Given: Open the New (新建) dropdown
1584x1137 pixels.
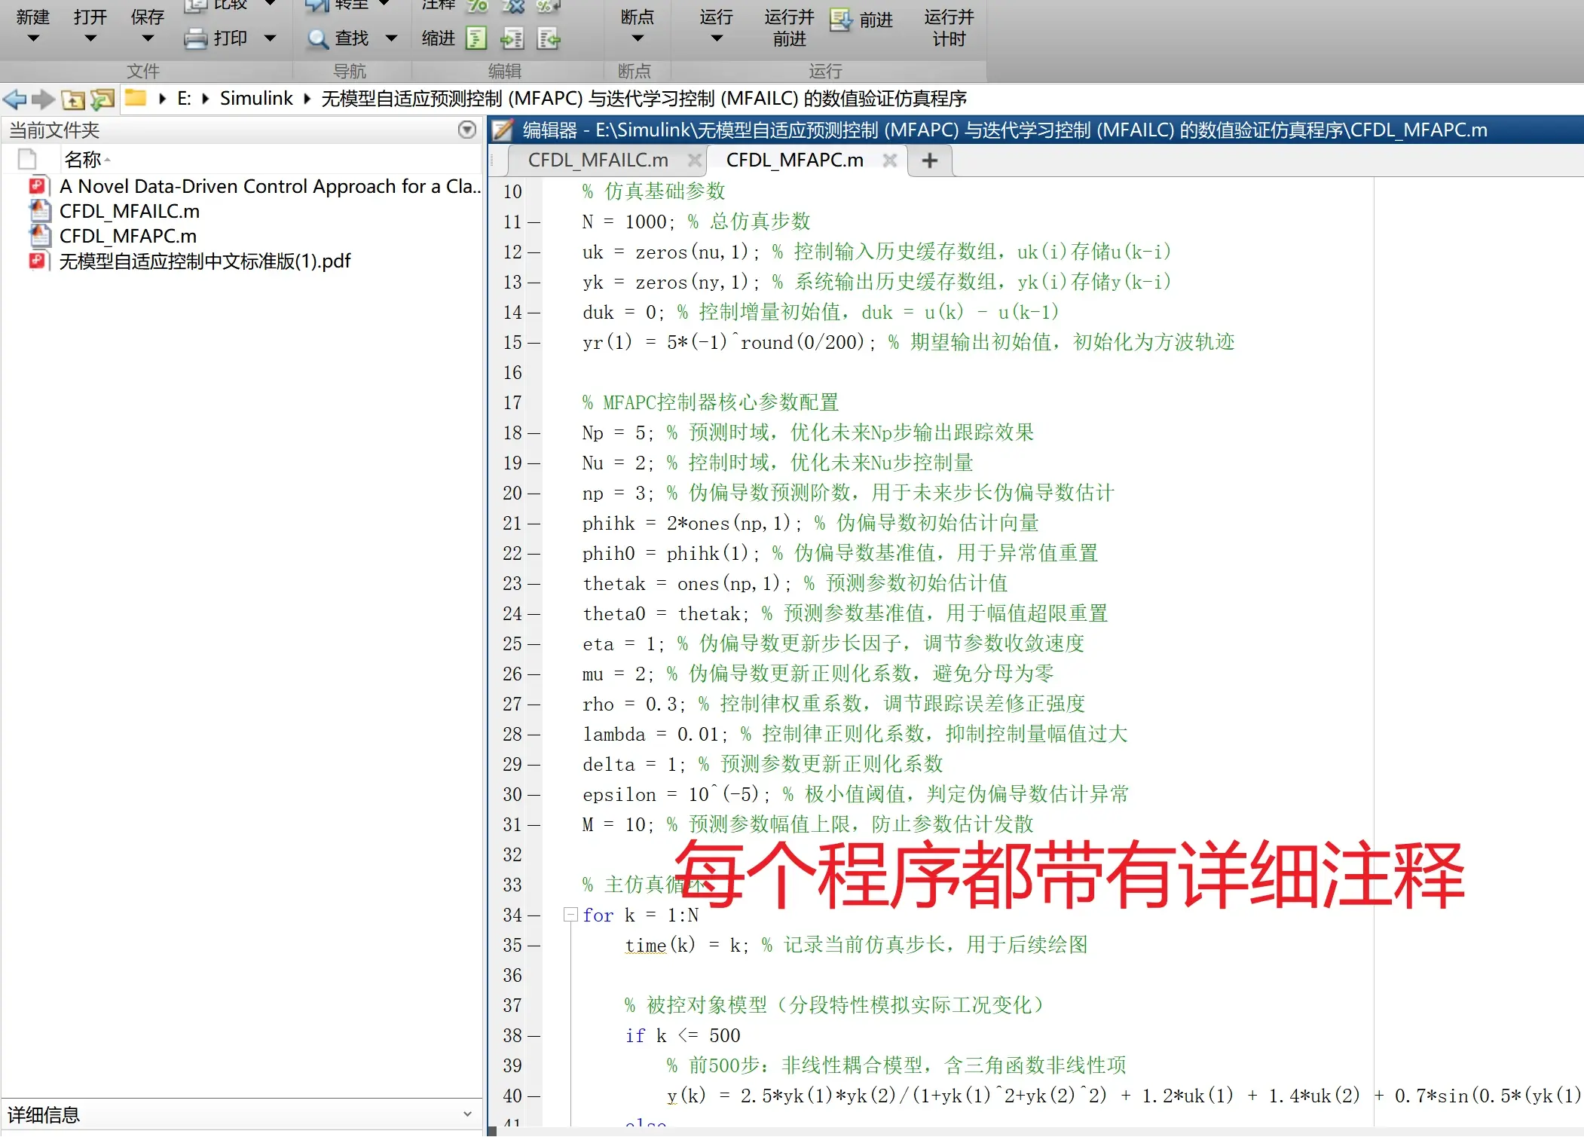Looking at the screenshot, I should [x=32, y=38].
